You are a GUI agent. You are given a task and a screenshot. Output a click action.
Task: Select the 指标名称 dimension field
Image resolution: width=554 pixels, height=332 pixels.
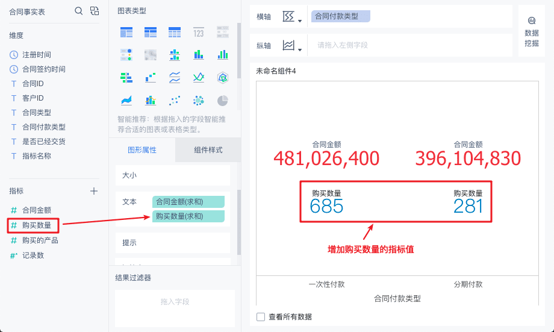coord(37,156)
